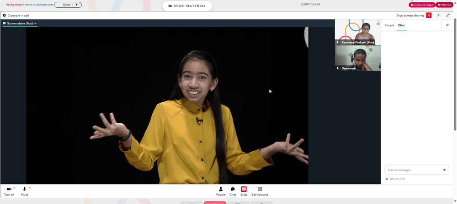The height and width of the screenshot is (204, 457).
Task: Open Background effects option
Action: click(x=260, y=191)
